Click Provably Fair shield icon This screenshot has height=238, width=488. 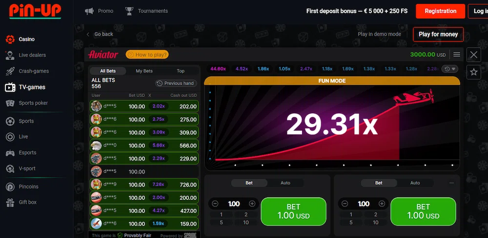[x=120, y=235]
